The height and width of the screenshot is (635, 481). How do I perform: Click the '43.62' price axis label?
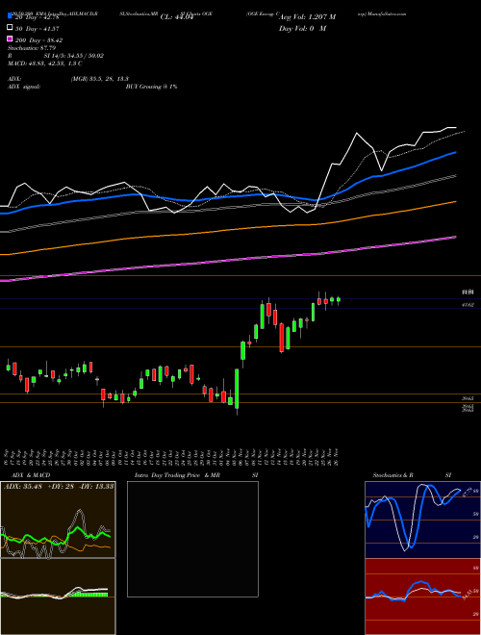(x=468, y=305)
